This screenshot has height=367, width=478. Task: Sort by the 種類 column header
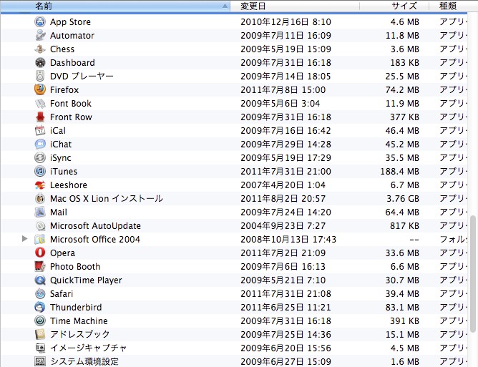(453, 6)
